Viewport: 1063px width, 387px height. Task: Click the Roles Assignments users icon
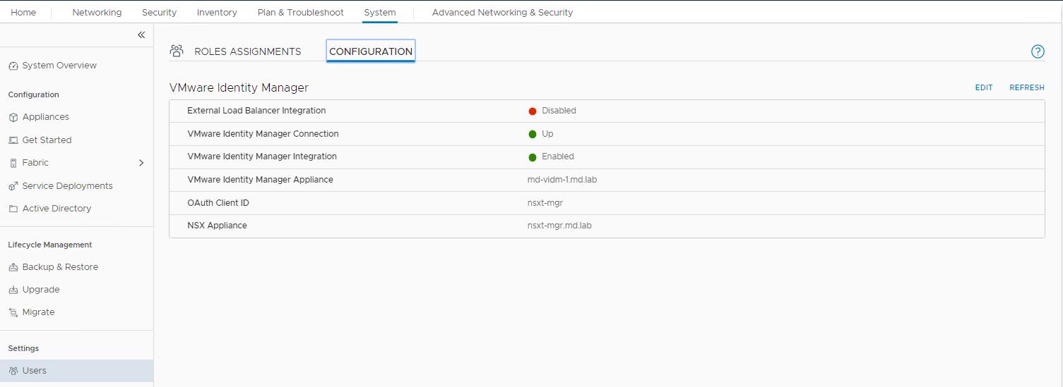177,51
